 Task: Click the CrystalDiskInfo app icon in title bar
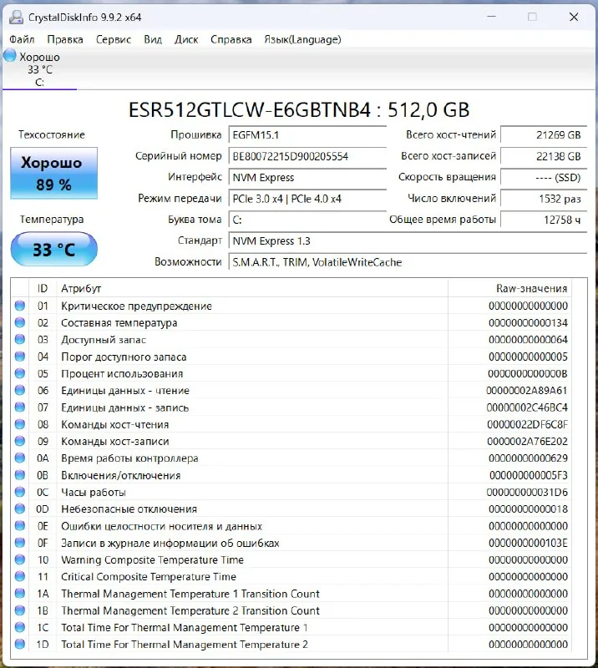(16, 17)
